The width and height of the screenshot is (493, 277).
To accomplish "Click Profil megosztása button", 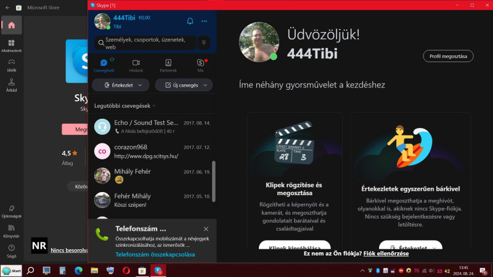I will pos(448,56).
